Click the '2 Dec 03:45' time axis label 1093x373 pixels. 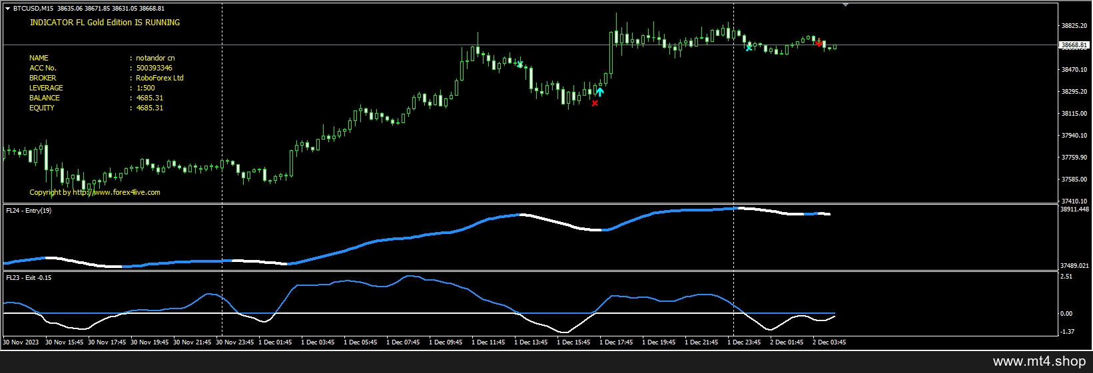[829, 342]
